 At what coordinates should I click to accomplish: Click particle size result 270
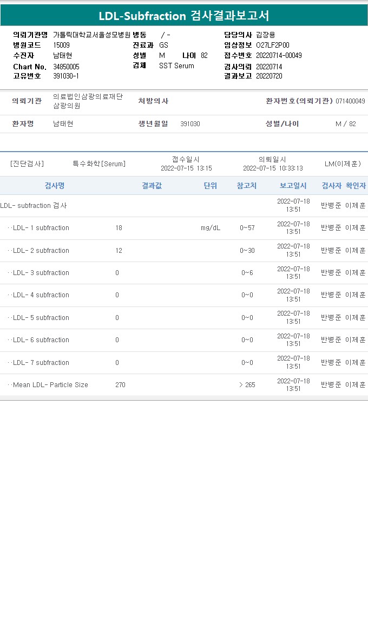coord(120,384)
